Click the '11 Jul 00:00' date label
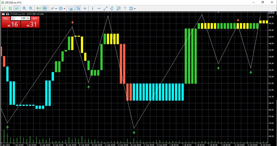Viewport: 277px width, 146px height. point(239,145)
